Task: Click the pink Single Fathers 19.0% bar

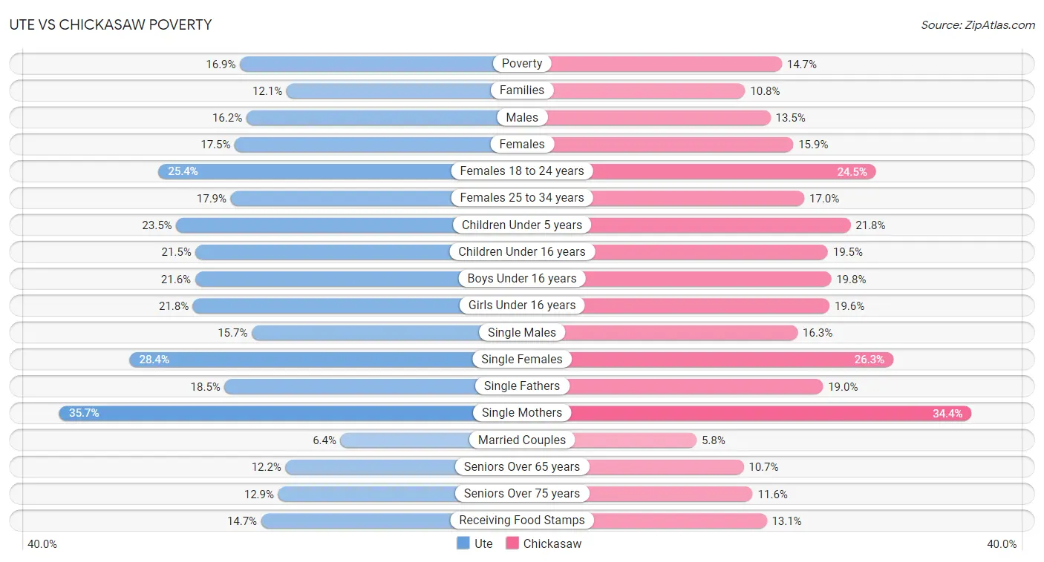Action: click(x=673, y=386)
